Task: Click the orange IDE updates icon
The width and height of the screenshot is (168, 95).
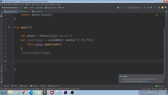Action: coord(162,8)
